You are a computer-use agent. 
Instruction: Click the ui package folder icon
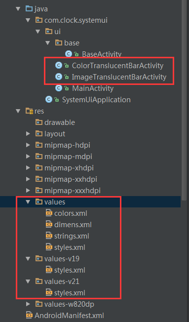tap(49, 31)
